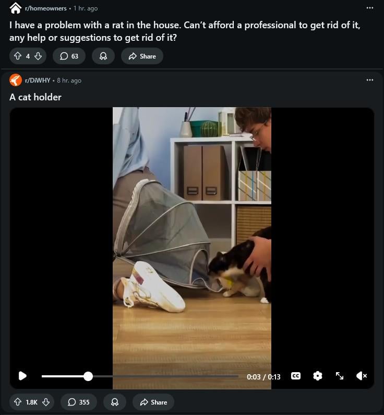Click the r/DiWHY subreddit avatar icon
Viewport: 384px width, 415px height.
[16, 80]
